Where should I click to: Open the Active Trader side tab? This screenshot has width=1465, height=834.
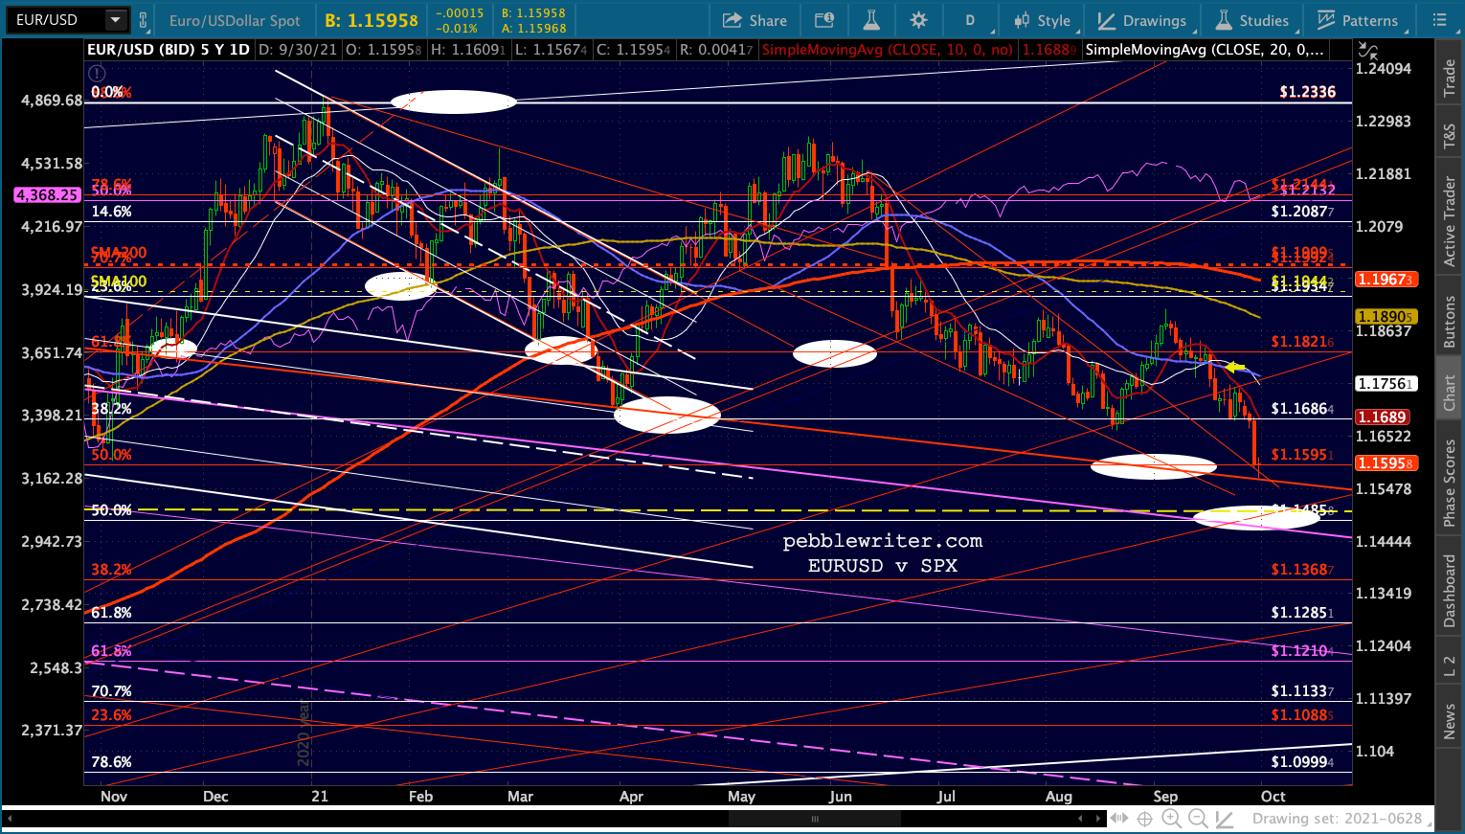tap(1449, 221)
